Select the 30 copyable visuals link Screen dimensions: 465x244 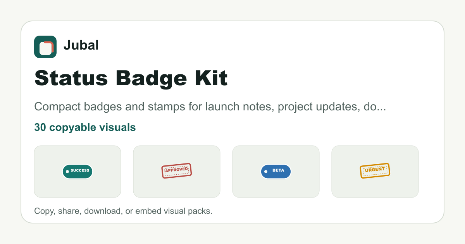85,127
